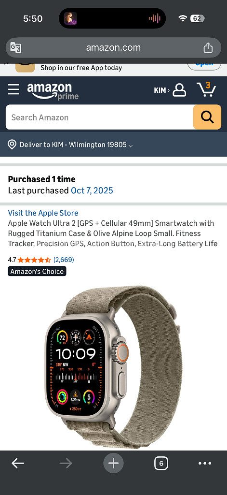Open the Oct 7, 2025 purchase link
227x495 pixels.
click(92, 190)
